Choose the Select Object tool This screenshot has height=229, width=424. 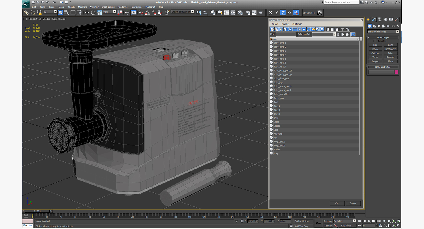pyautogui.click(x=60, y=12)
